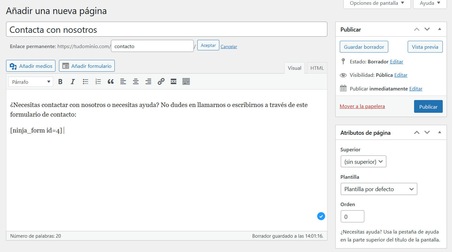This screenshot has height=252, width=452.
Task: Click the publish date calendar icon
Action: pyautogui.click(x=343, y=88)
